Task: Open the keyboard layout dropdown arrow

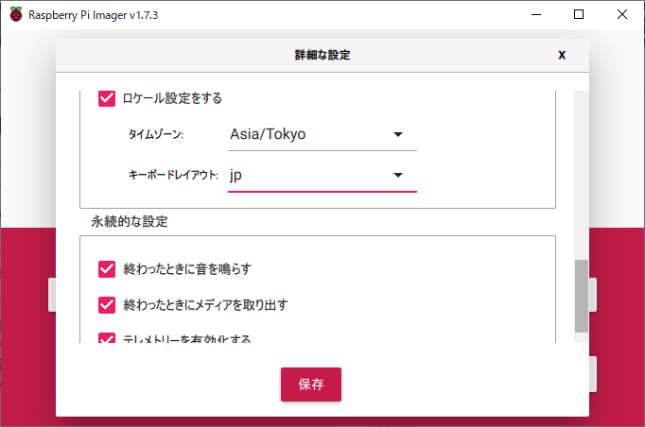Action: pyautogui.click(x=398, y=176)
